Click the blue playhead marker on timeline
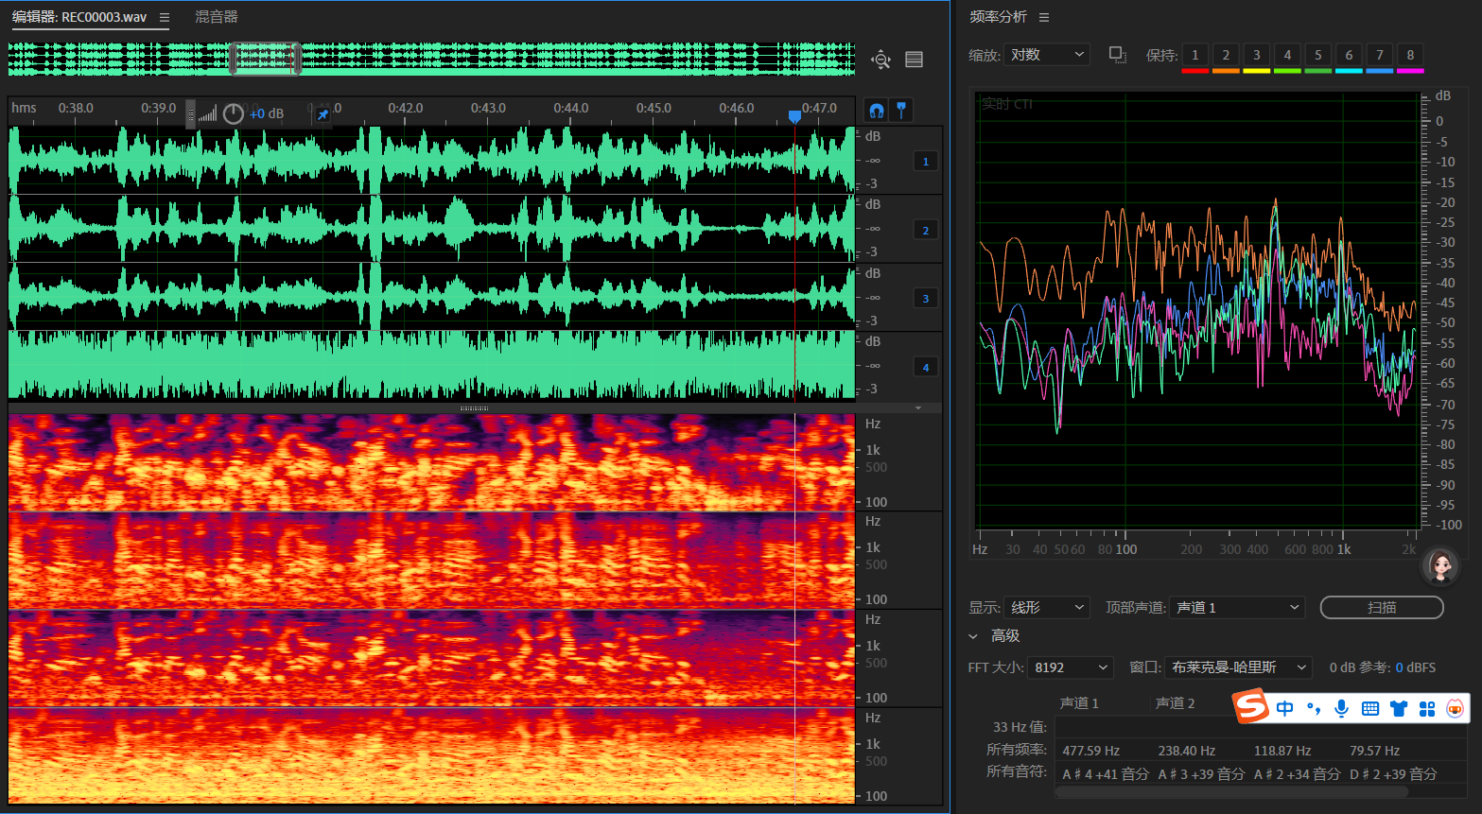 click(x=794, y=116)
